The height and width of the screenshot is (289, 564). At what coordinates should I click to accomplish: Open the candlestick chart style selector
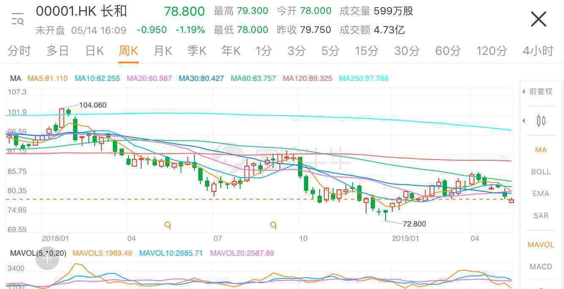[541, 121]
